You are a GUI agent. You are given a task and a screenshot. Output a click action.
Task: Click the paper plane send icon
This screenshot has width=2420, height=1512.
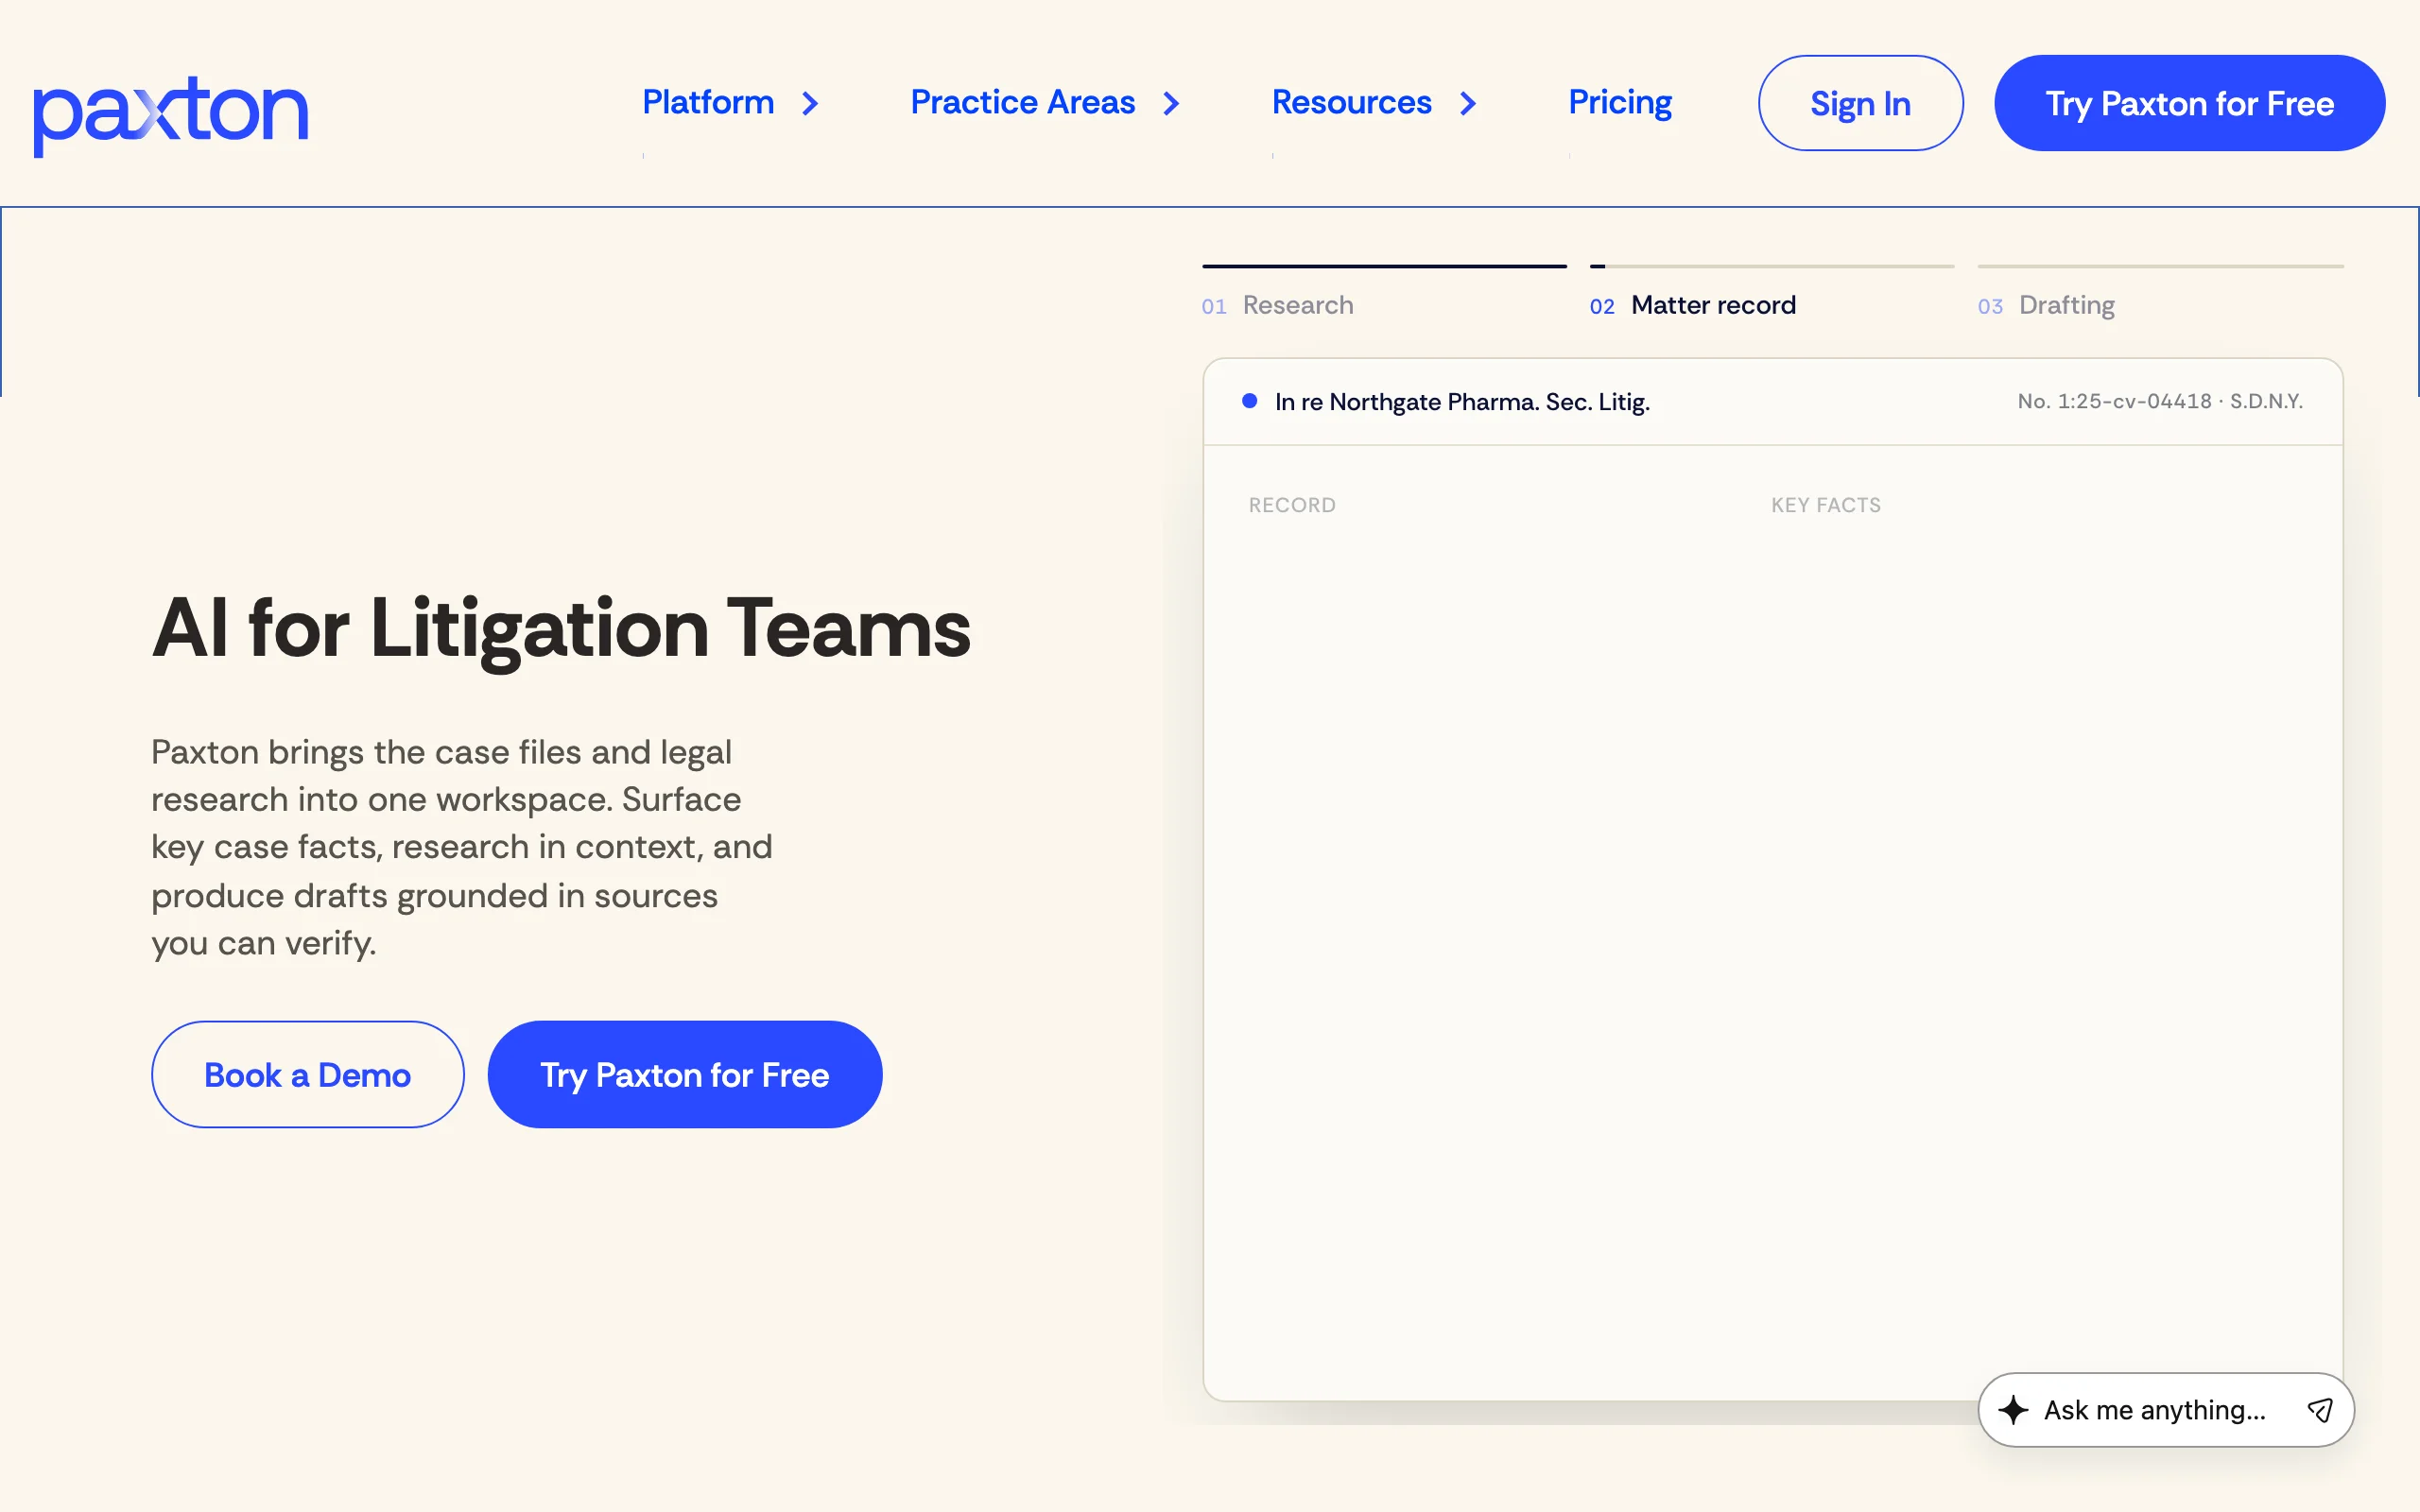coord(2320,1410)
